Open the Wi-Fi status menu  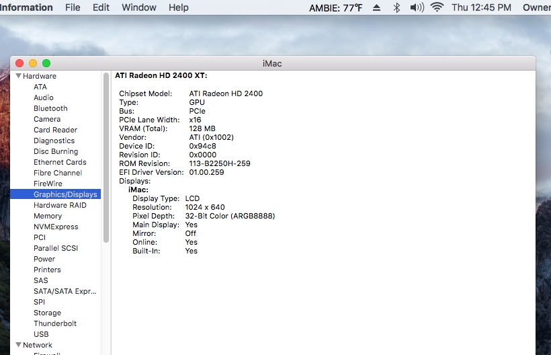pyautogui.click(x=437, y=7)
